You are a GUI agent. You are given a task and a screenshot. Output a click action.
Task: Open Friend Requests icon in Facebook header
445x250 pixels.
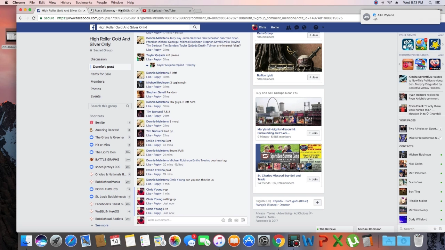(x=289, y=27)
